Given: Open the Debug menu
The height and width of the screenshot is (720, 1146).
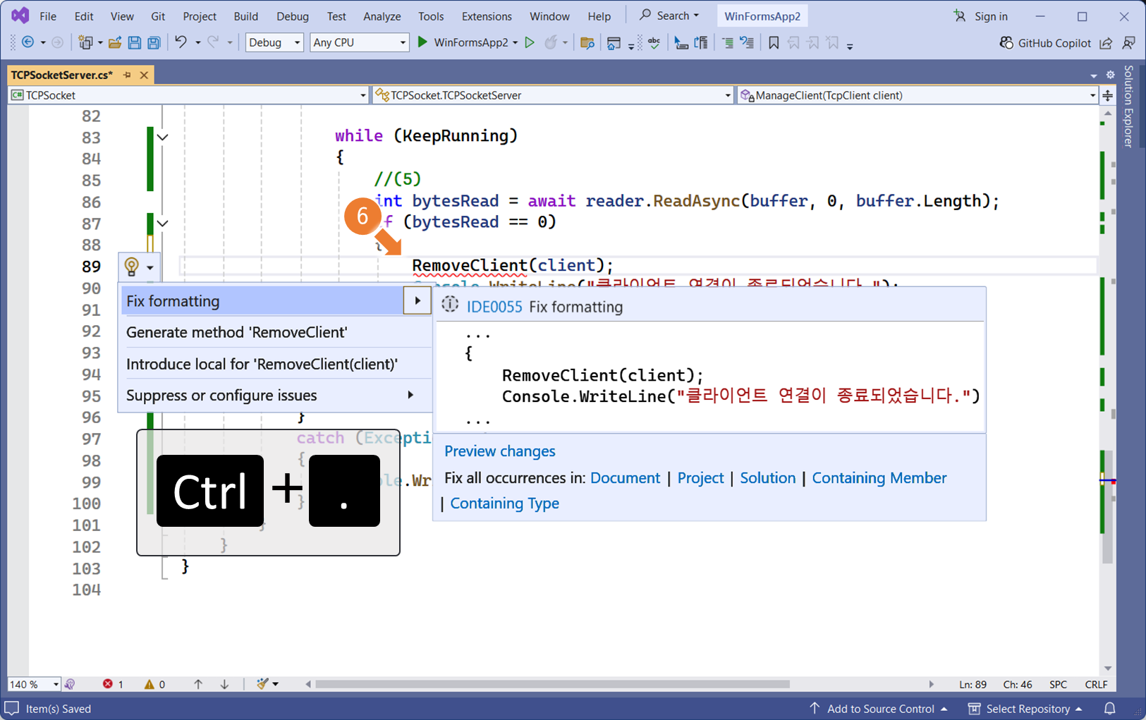Looking at the screenshot, I should (293, 16).
